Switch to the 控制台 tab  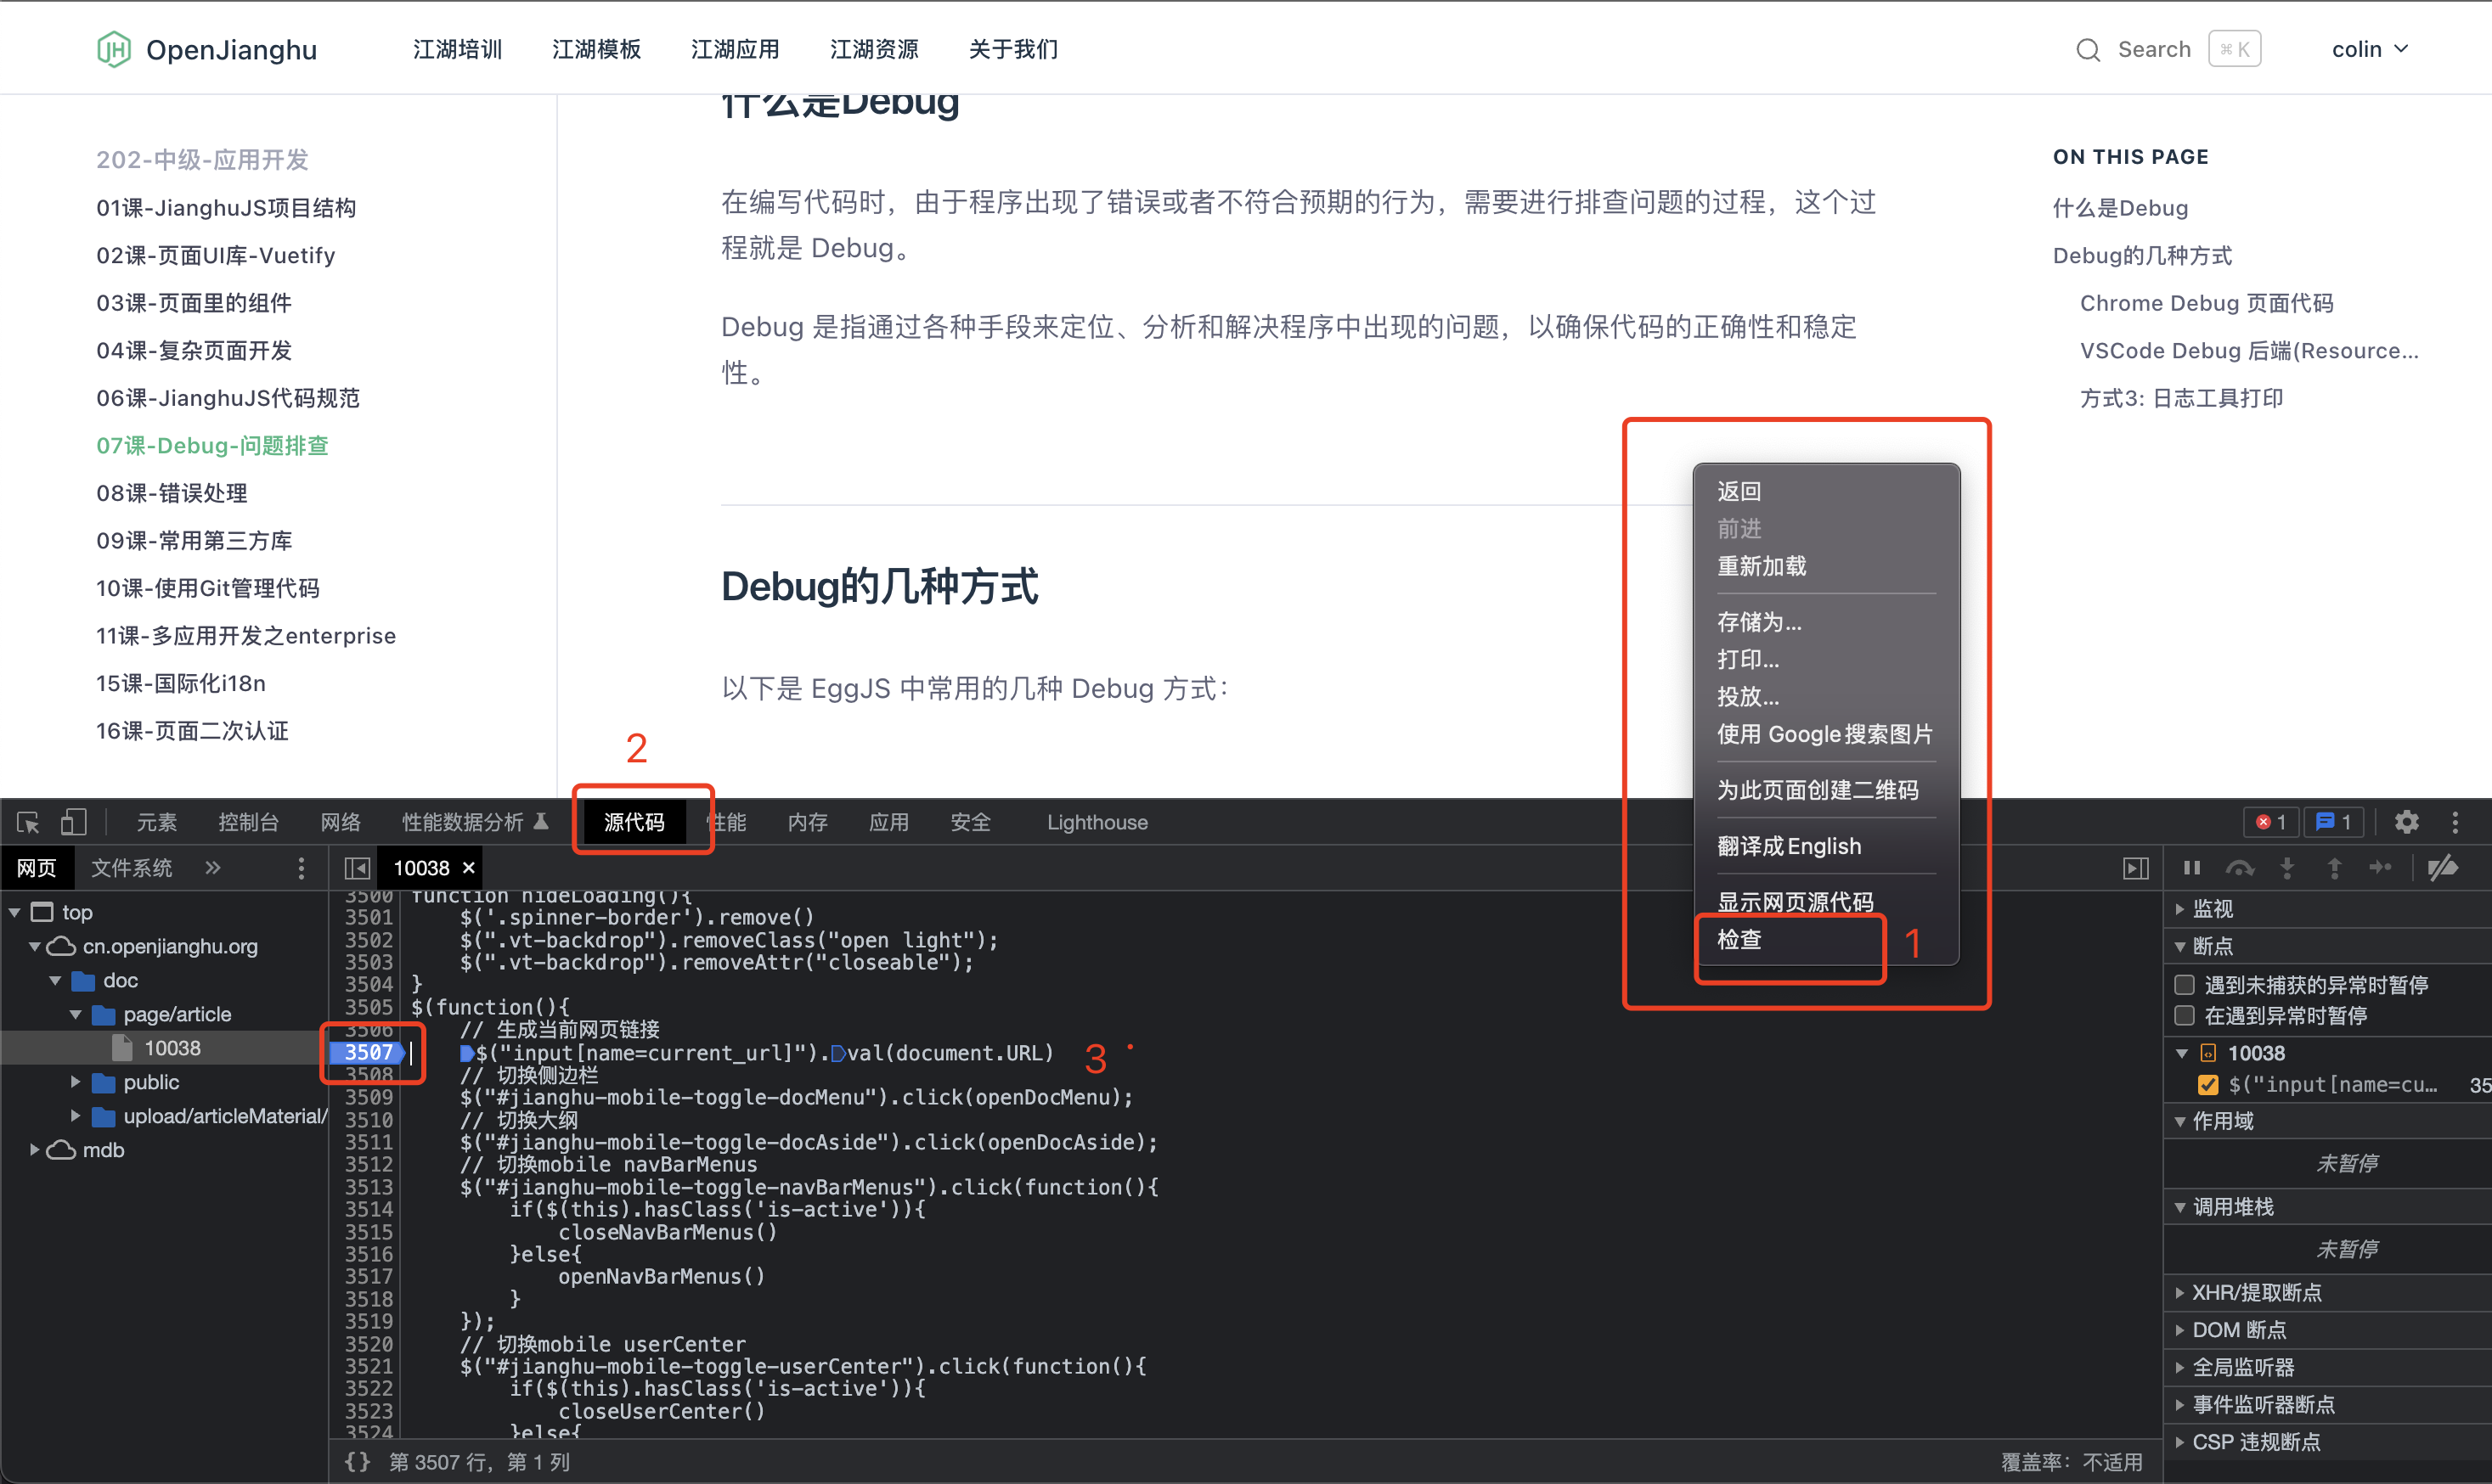[x=248, y=822]
